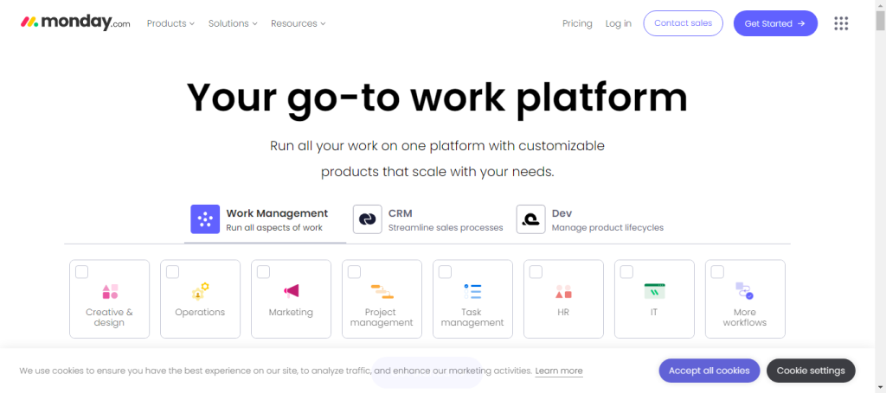Click the Get Started button

tap(775, 23)
